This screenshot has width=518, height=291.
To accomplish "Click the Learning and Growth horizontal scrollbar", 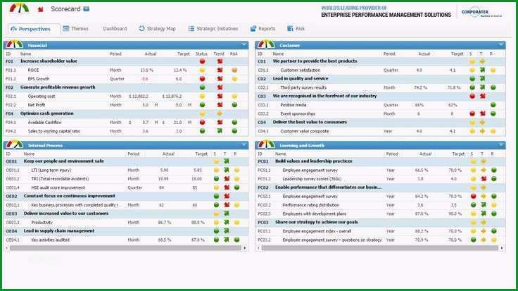I will (x=379, y=248).
